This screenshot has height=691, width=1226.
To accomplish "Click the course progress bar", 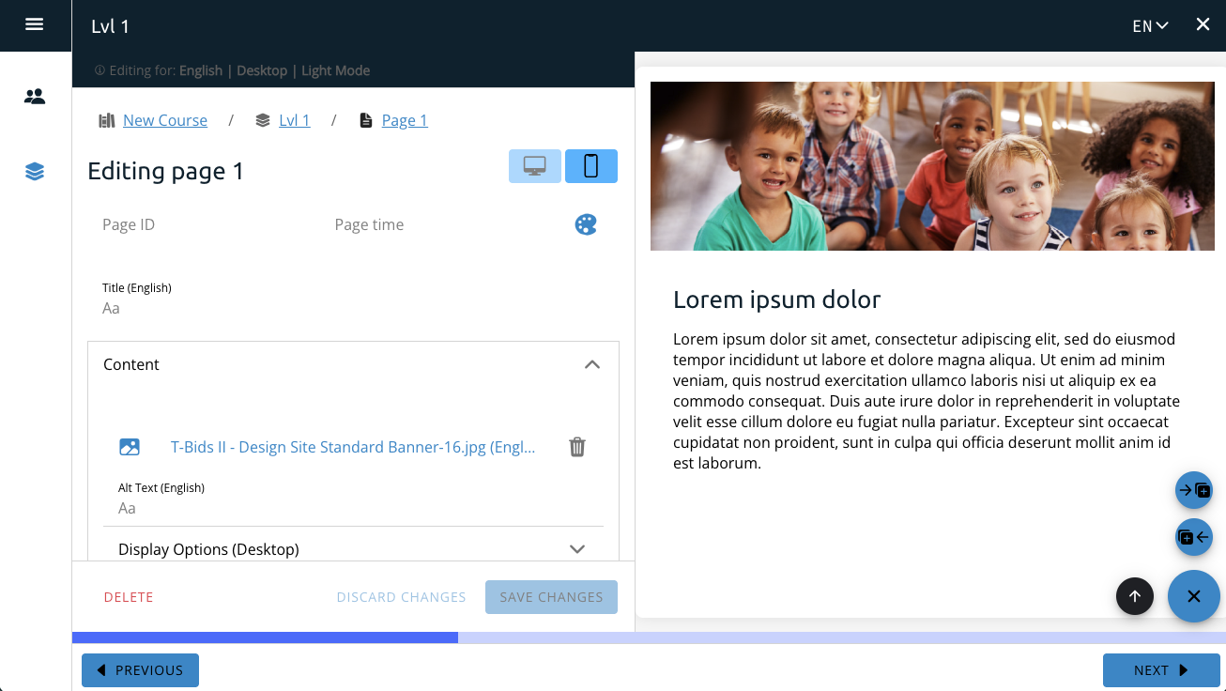I will 649,637.
